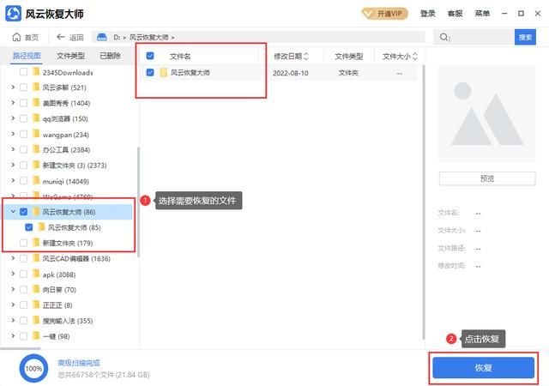Click the 开通VIP button

(x=384, y=14)
